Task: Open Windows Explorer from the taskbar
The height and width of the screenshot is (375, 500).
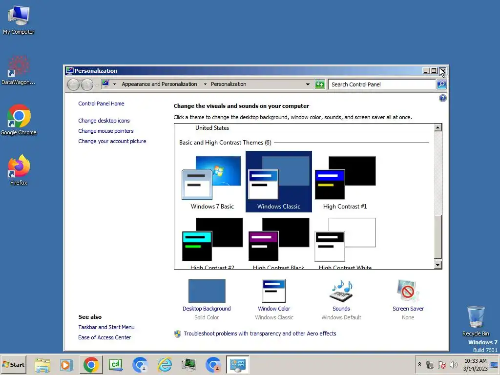Action: pos(42,365)
